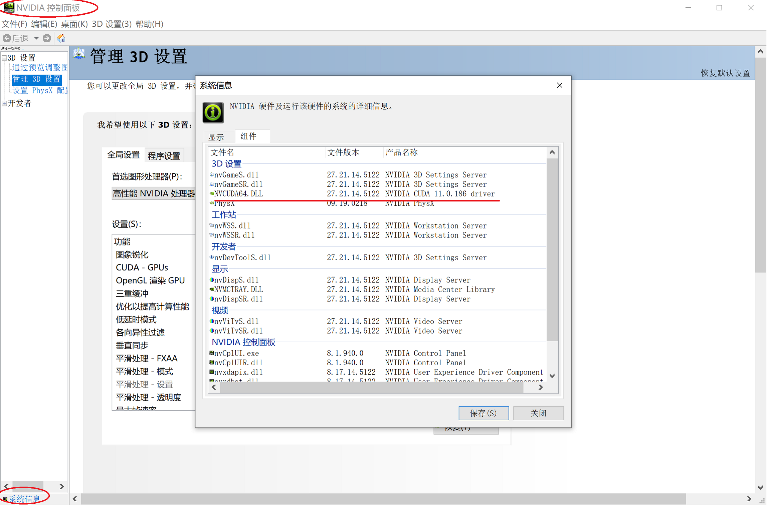Select nvViTvSR.dll row
Screen dimensions: 767x508
coord(377,331)
